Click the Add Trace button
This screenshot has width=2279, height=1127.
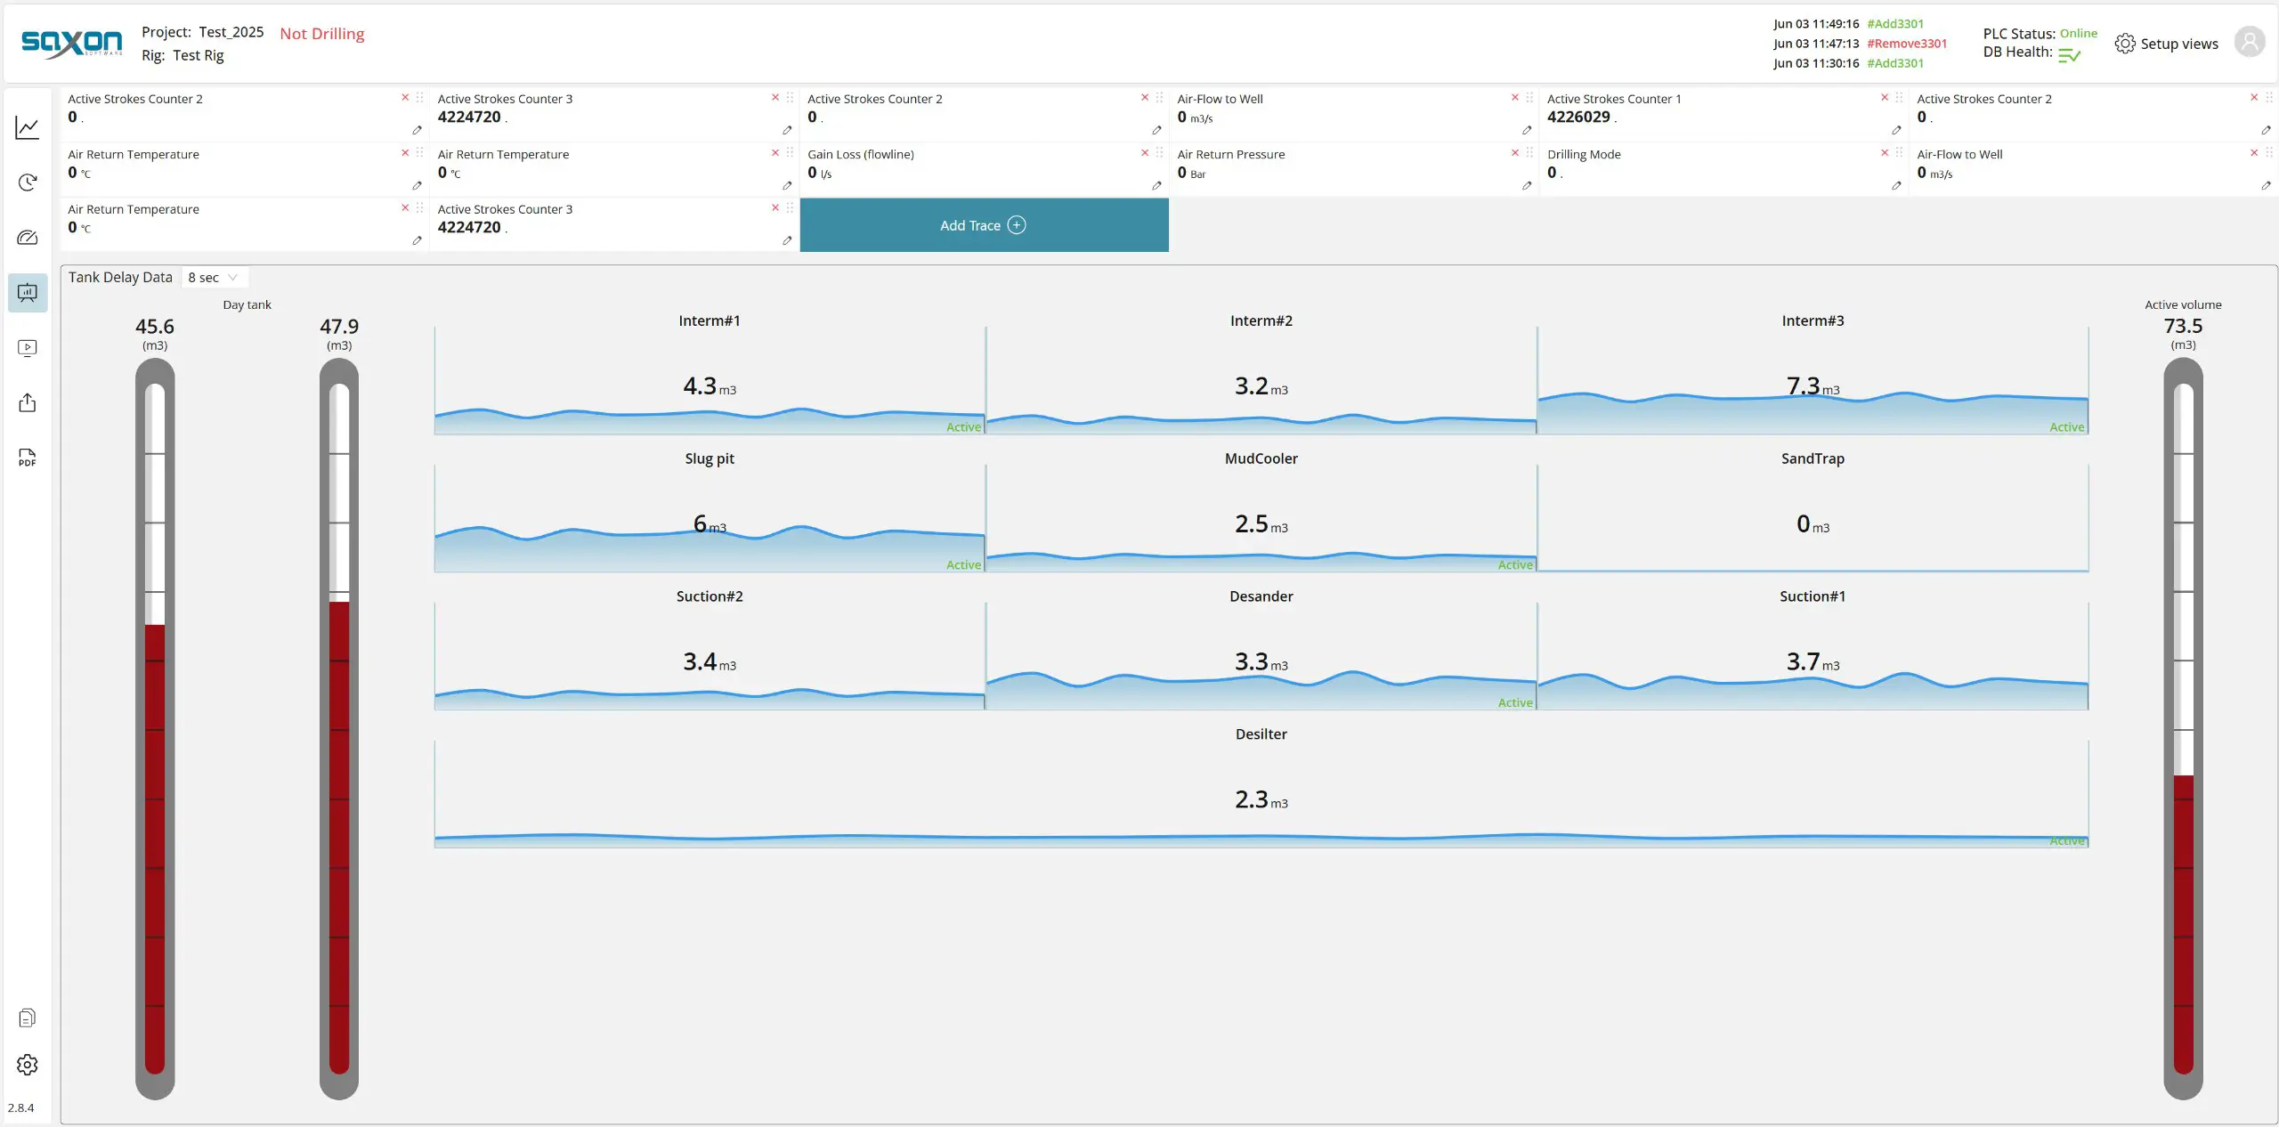pyautogui.click(x=984, y=225)
